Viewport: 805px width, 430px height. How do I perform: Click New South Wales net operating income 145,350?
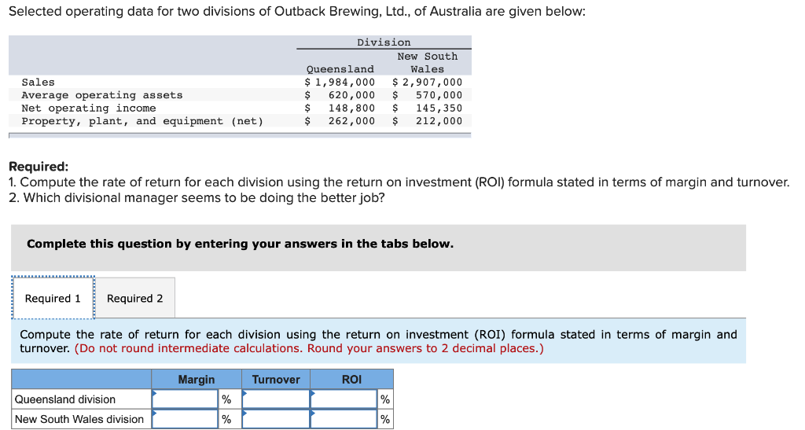click(439, 108)
